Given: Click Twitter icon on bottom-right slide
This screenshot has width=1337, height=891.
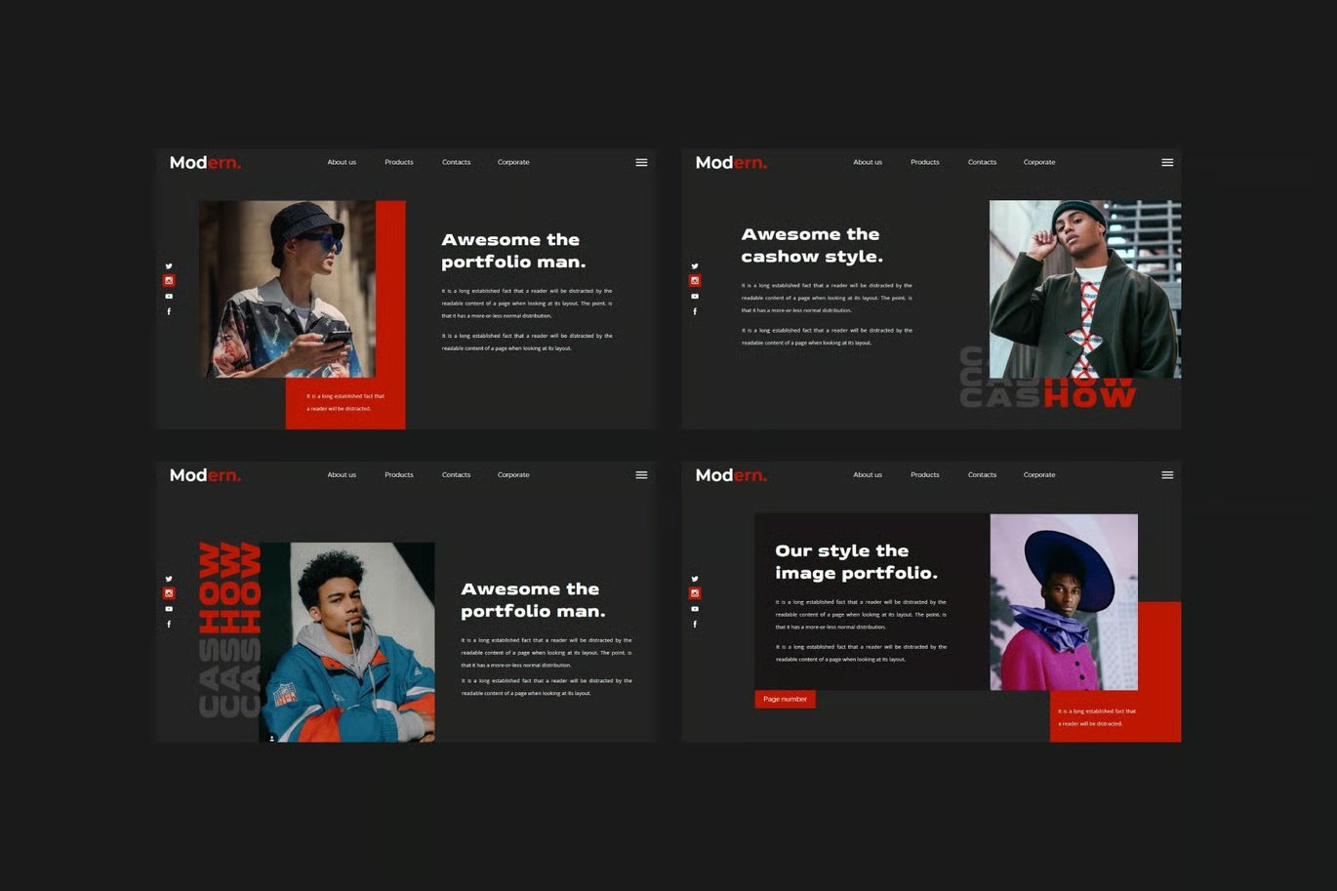Looking at the screenshot, I should coord(695,579).
